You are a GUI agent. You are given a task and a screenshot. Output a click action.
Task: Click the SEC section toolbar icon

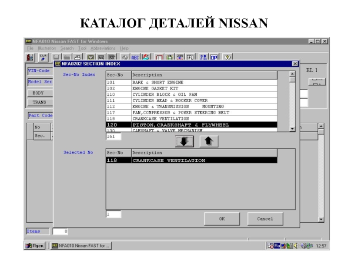coord(101,57)
